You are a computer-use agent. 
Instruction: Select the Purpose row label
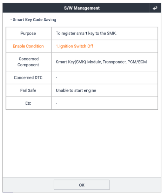tap(28, 33)
